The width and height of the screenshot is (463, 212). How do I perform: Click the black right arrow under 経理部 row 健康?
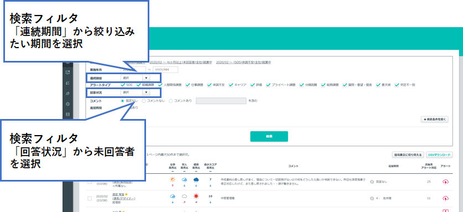point(196,202)
